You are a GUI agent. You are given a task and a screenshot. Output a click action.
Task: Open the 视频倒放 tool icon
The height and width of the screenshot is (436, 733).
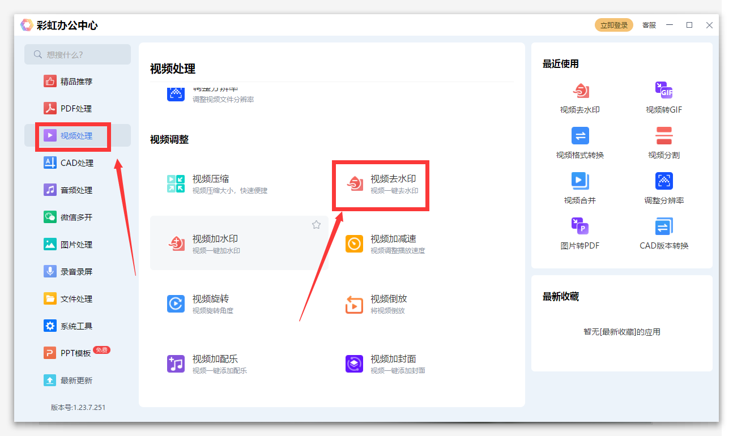pos(354,304)
